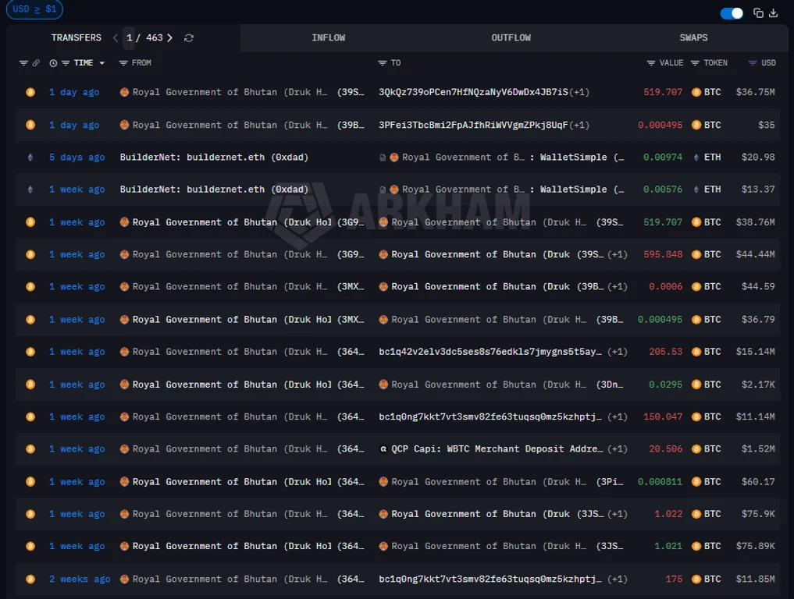Click Bitcoin chain icon of 2 weeks ago row
Viewport: 794px width, 599px height.
pyautogui.click(x=30, y=579)
